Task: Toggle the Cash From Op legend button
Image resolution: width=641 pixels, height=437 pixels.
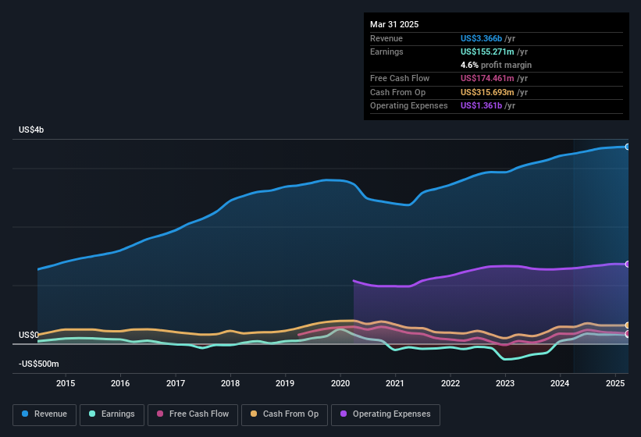Action: click(284, 414)
